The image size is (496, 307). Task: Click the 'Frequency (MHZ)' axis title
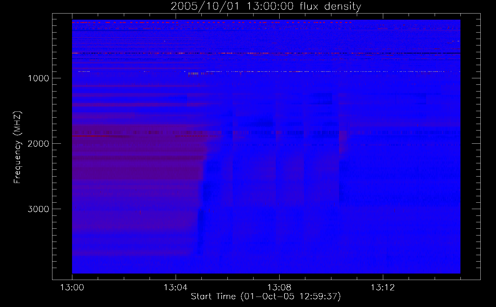17,147
